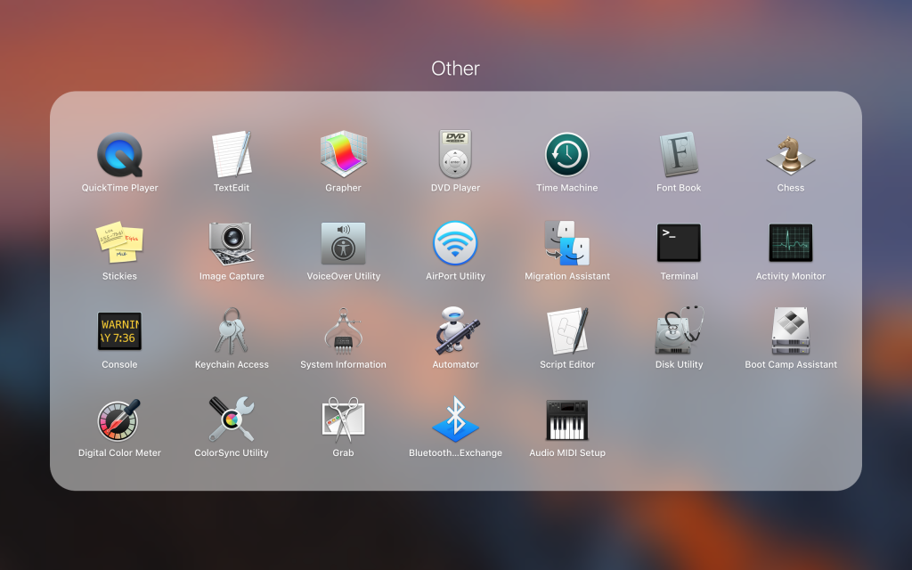The height and width of the screenshot is (570, 912).
Task: Launch Boot Camp Assistant
Action: 791,331
